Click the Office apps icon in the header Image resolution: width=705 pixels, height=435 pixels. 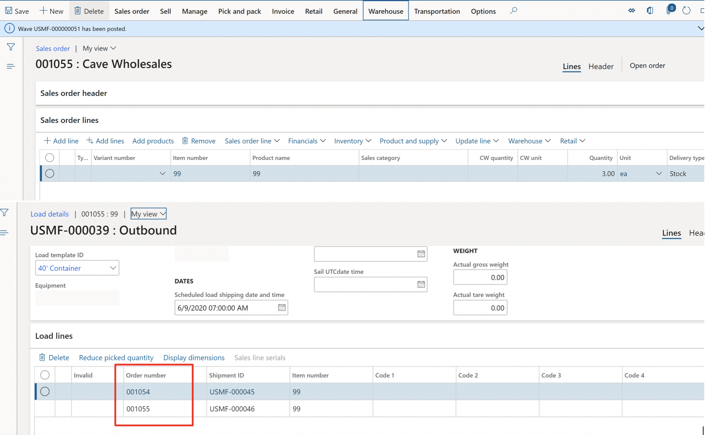650,10
